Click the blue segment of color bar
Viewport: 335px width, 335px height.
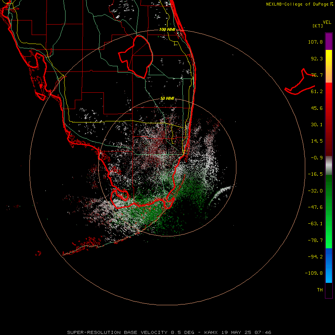point(329,265)
